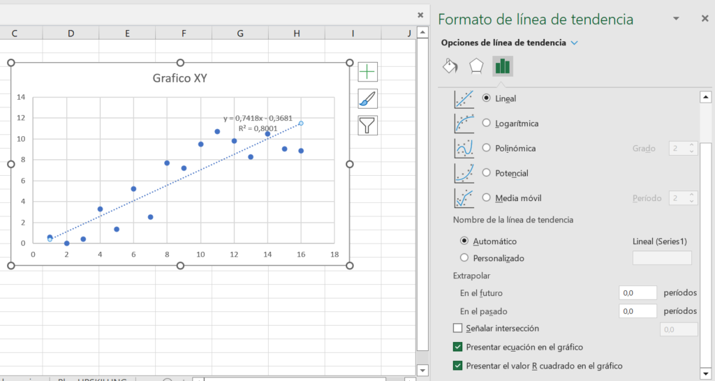Select Fill & Line paint bucket tab
The width and height of the screenshot is (715, 381).
450,66
